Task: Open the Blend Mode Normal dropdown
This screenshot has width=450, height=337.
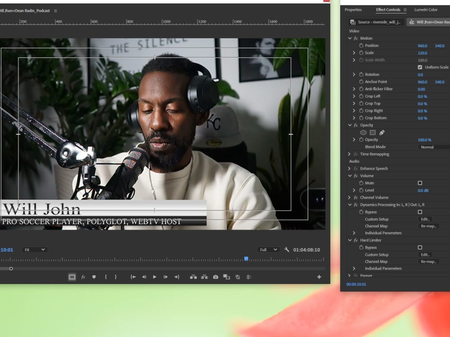Action: tap(434, 147)
